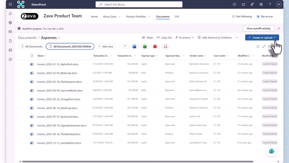289x163 pixels.
Task: Click the Modified column info icon
Action: 249,56
